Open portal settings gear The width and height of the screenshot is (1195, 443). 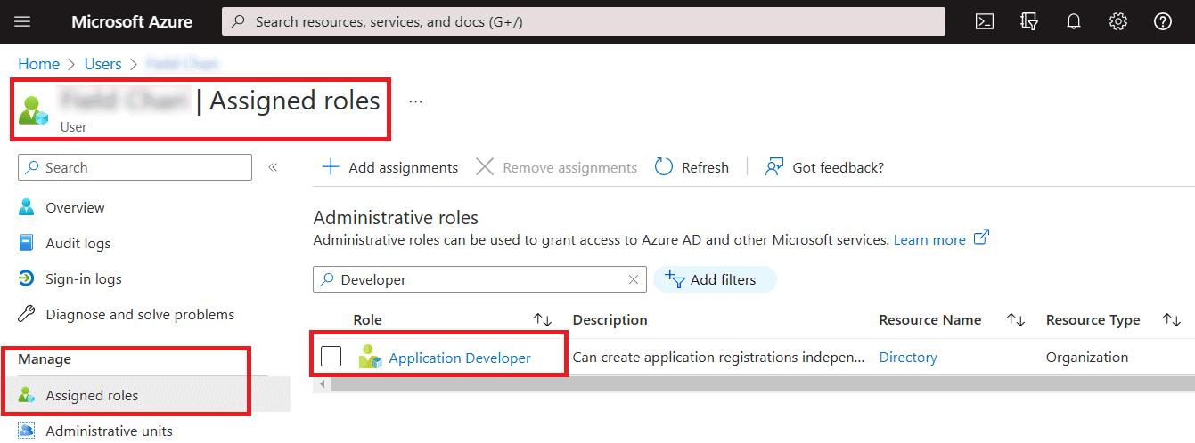pos(1118,21)
